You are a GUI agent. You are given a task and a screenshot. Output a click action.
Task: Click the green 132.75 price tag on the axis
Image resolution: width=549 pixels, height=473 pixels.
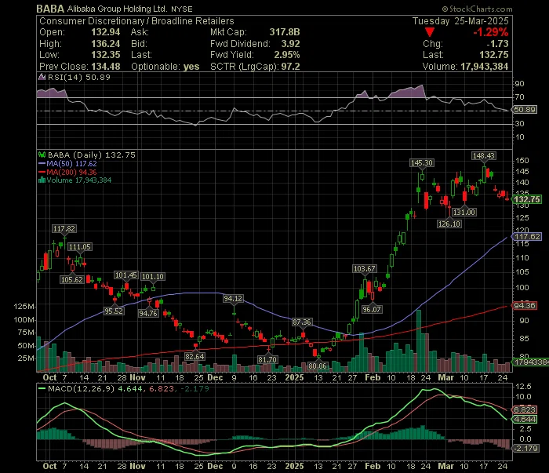[526, 199]
